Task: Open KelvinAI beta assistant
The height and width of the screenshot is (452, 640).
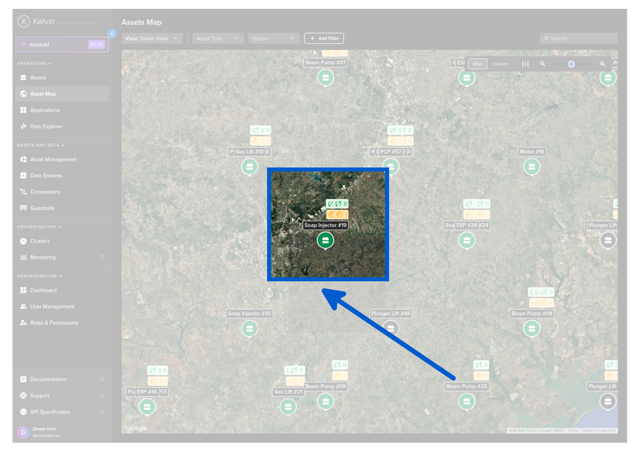Action: [x=62, y=44]
